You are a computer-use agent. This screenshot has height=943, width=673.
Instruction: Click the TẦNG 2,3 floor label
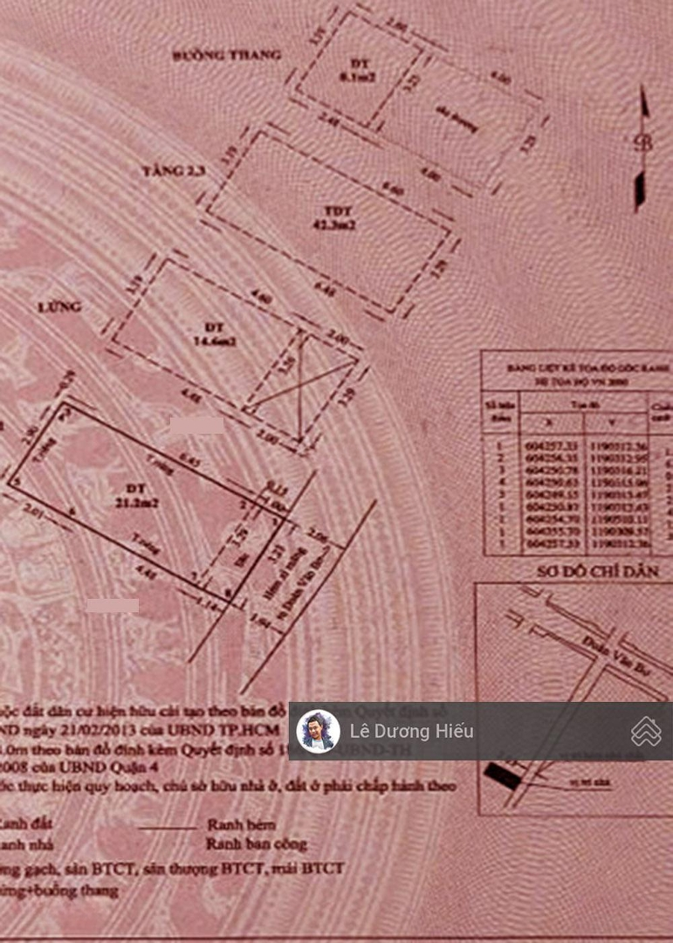174,172
